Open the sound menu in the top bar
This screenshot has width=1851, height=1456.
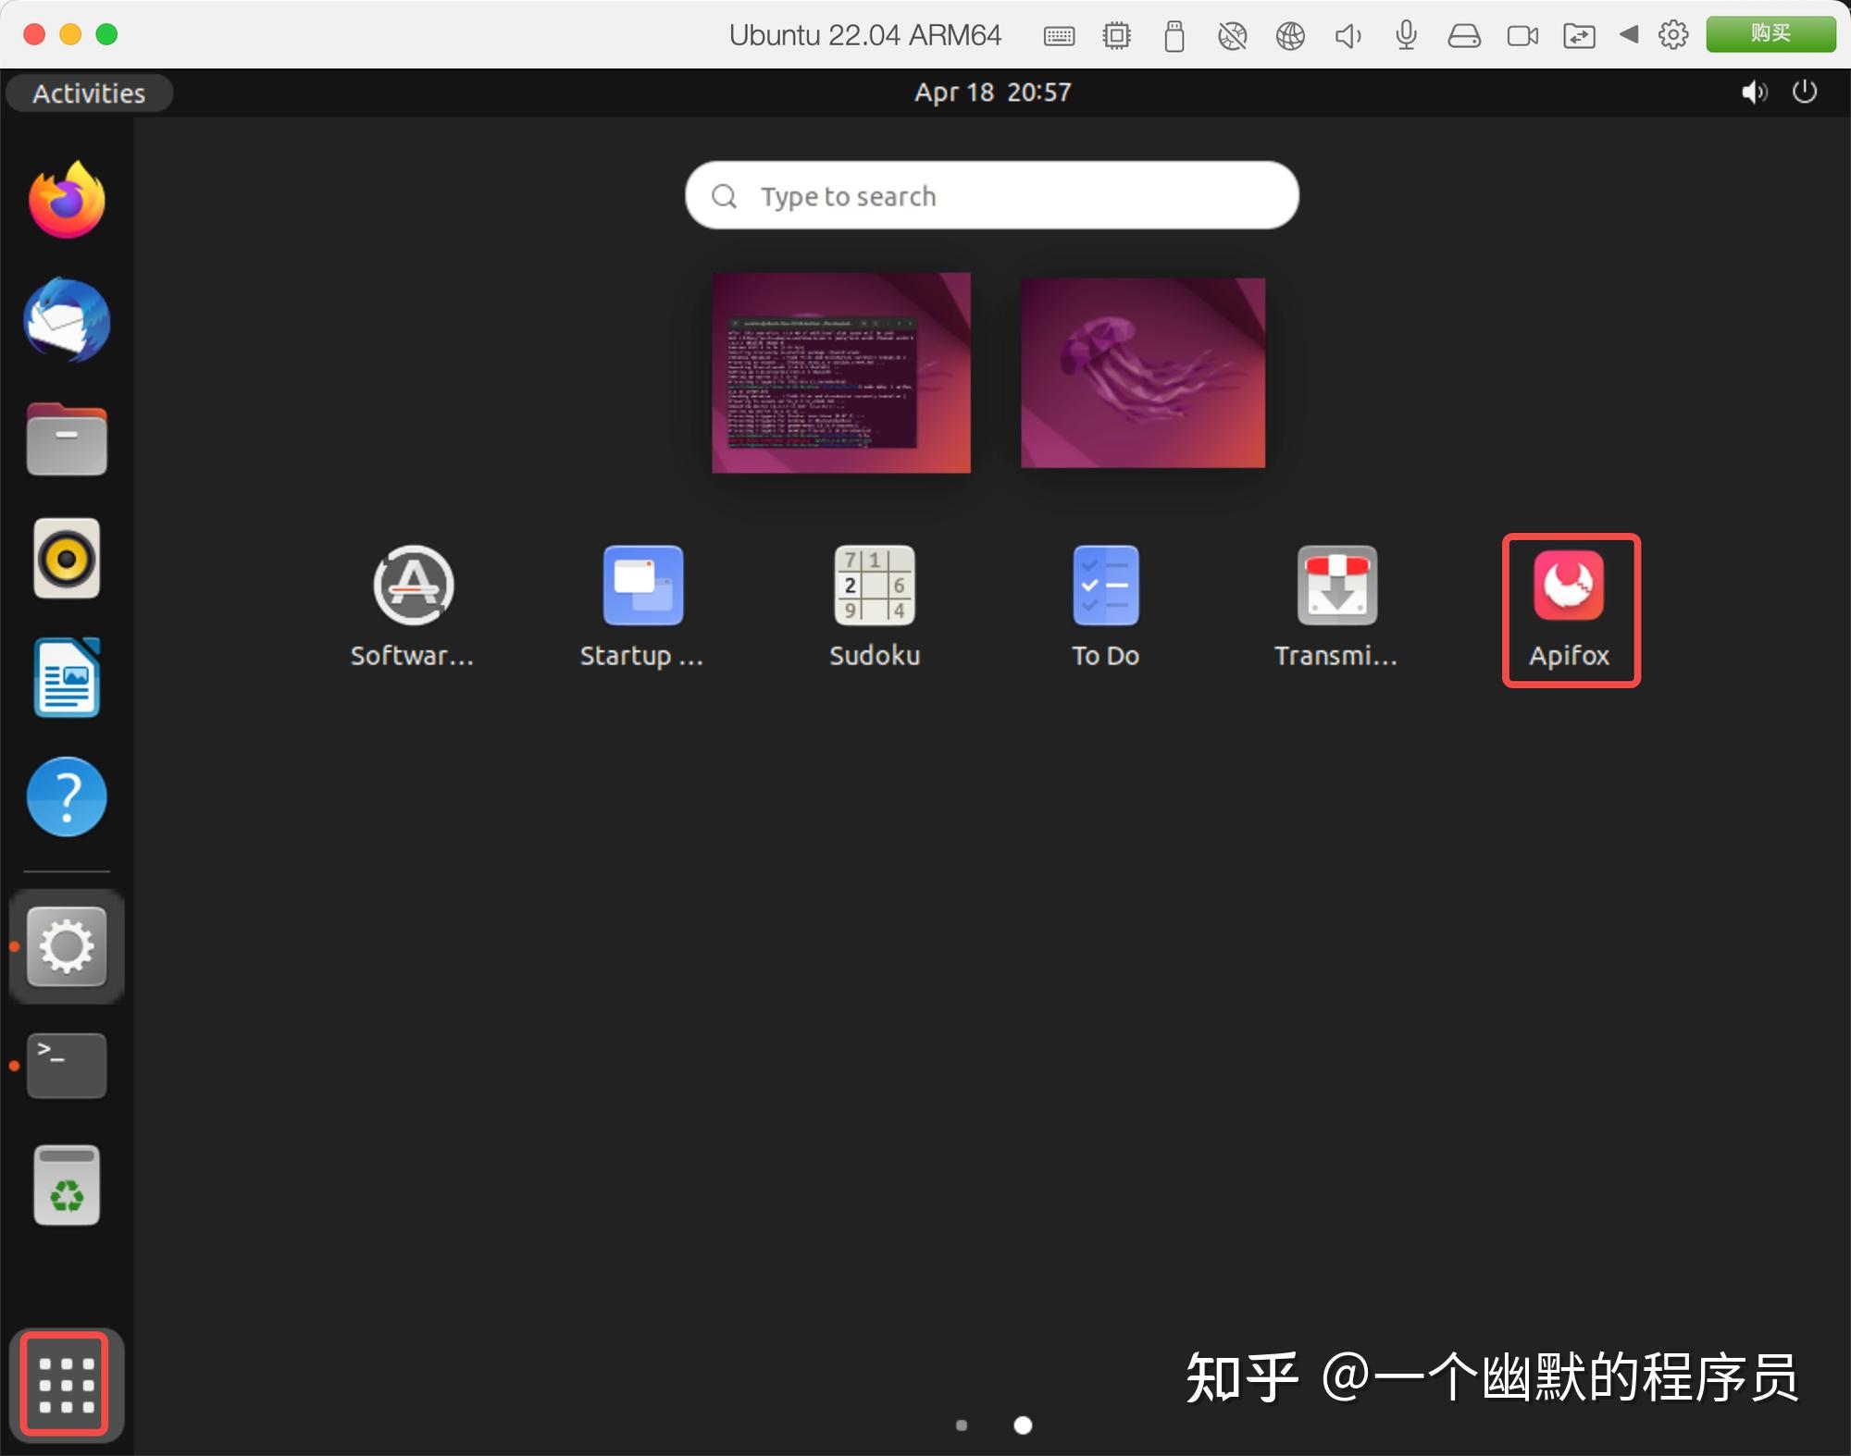pos(1754,93)
